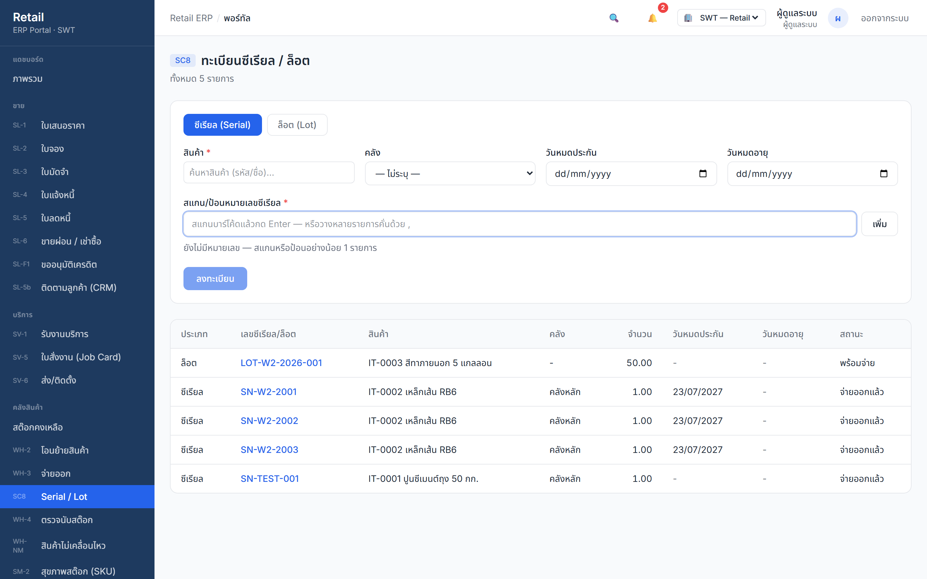Switch to ซีเรียล (Serial) tab
Image resolution: width=927 pixels, height=579 pixels.
(222, 125)
